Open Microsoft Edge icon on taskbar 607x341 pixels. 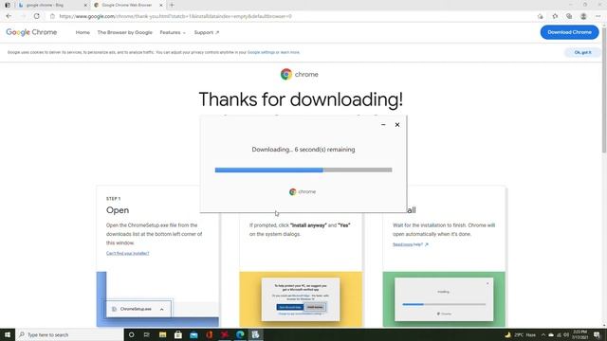(x=240, y=334)
